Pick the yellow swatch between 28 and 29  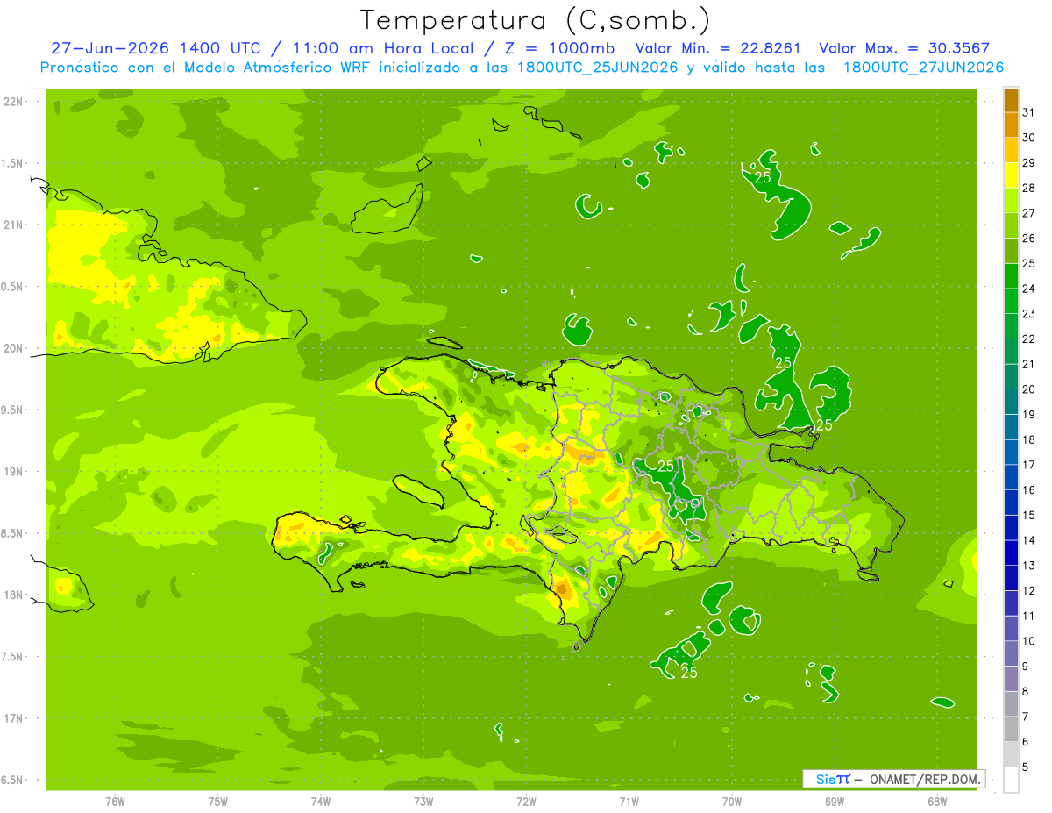[1011, 175]
